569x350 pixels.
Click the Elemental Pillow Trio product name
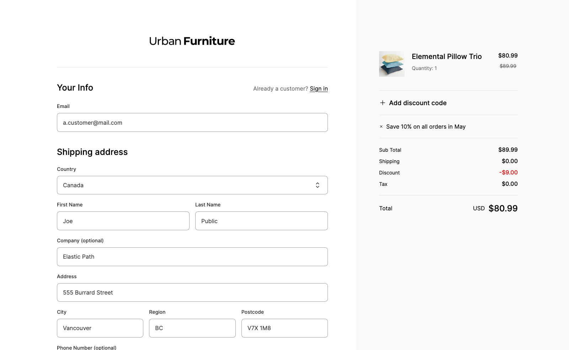point(447,56)
